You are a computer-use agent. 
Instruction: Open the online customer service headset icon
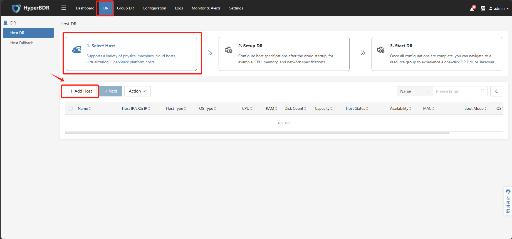(x=508, y=191)
